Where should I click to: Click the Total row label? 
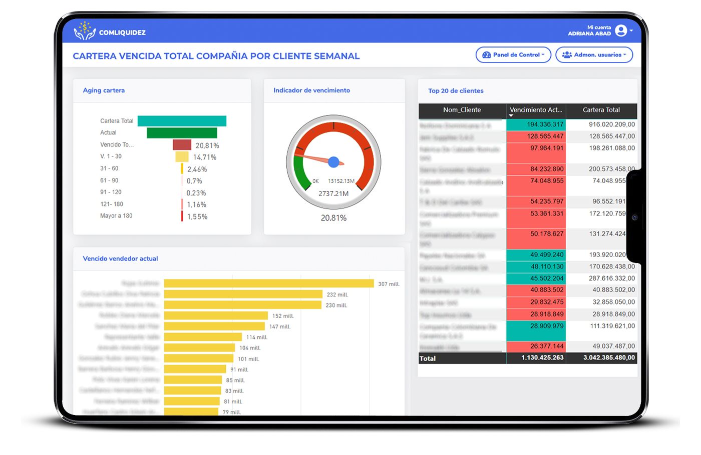click(428, 358)
